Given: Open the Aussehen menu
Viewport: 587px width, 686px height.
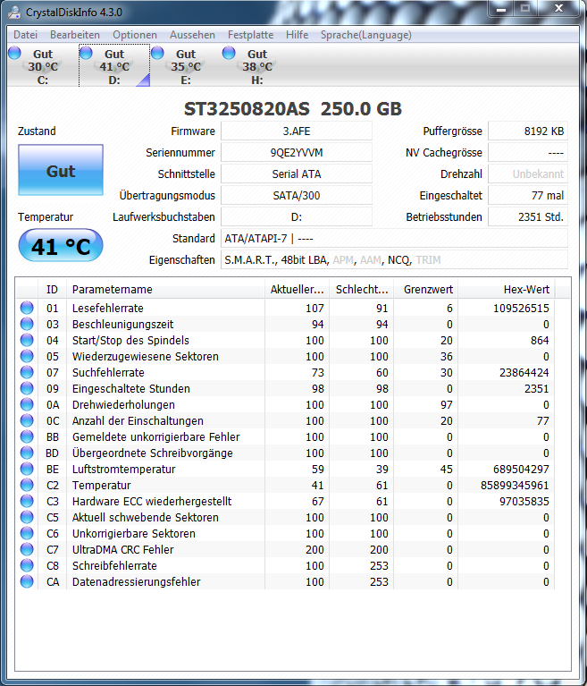Looking at the screenshot, I should point(192,35).
